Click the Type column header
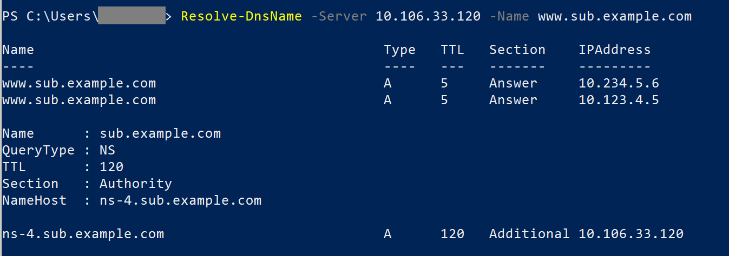This screenshot has width=729, height=256. [399, 50]
